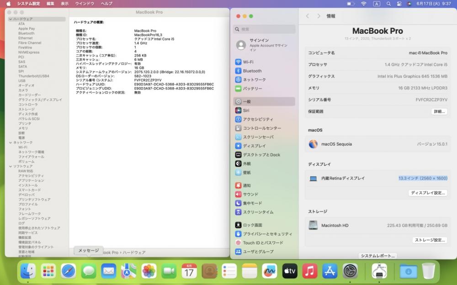This screenshot has height=285, width=457.
Task: Collapse the ネットワーク tree section
Action: click(11, 142)
